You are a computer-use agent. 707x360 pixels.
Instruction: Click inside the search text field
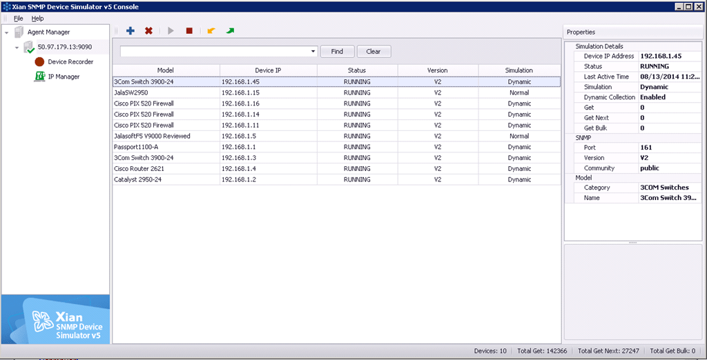[x=215, y=51]
